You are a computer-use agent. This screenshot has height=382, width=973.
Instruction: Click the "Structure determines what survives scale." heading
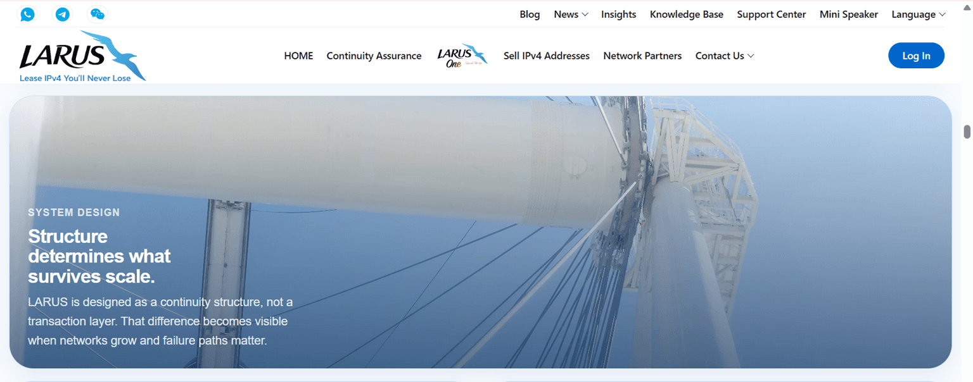[99, 256]
